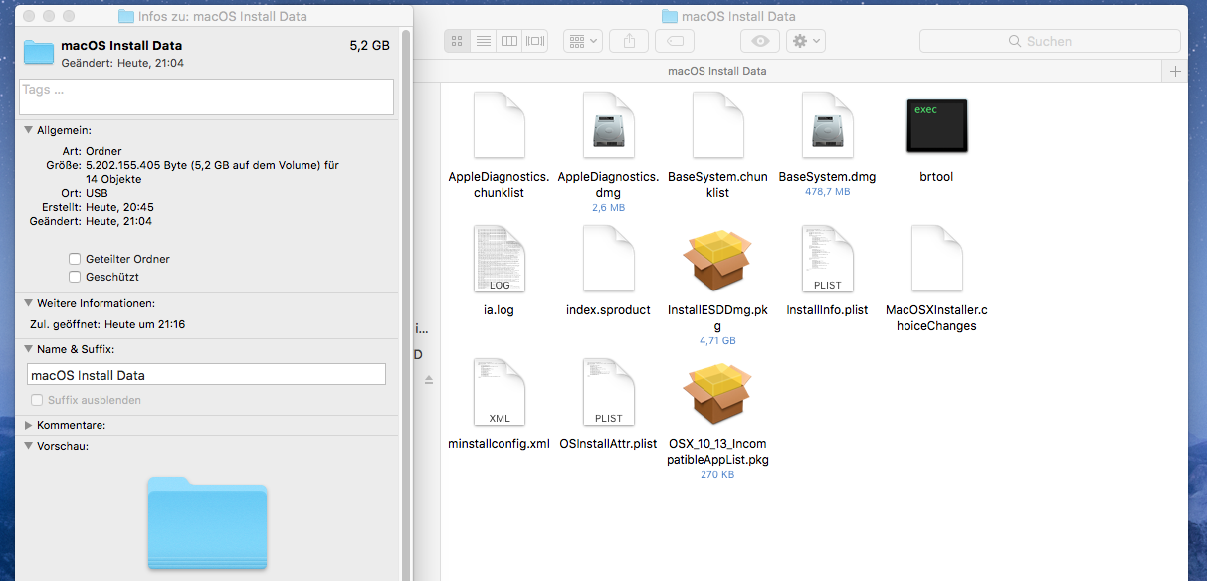Click the Edit Tags toolbar button
Screen dimensions: 1207x581
click(676, 41)
